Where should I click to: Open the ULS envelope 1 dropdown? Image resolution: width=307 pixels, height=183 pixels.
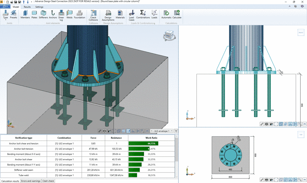[162, 131]
